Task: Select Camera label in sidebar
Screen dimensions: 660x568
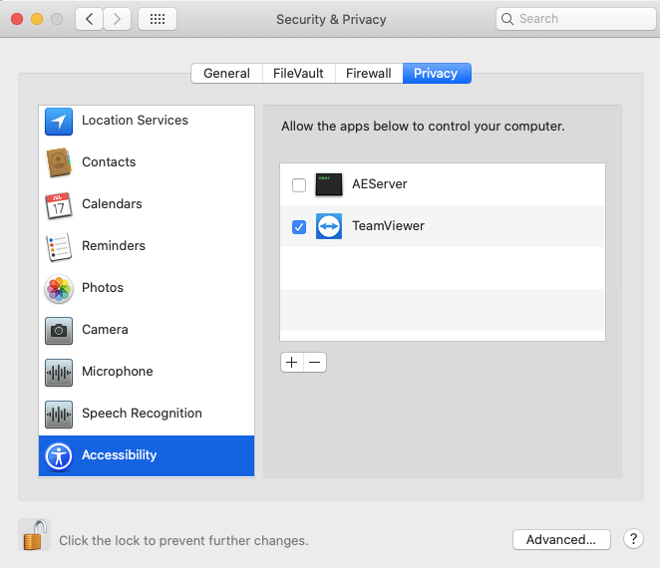Action: [x=105, y=330]
